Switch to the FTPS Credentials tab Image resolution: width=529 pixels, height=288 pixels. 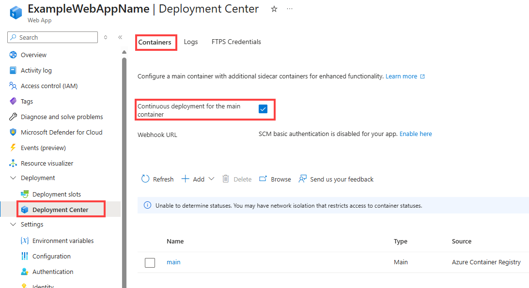(236, 42)
